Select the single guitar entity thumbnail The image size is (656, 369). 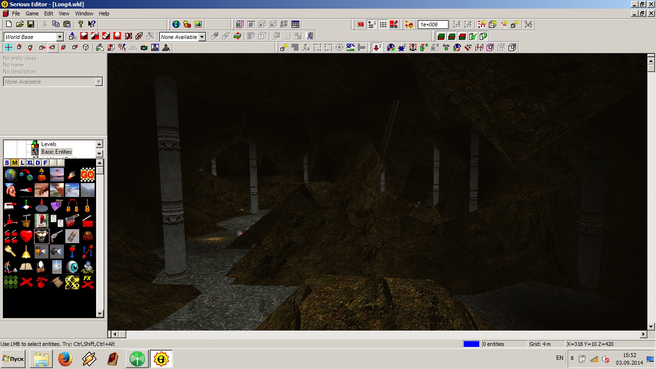coord(87,205)
